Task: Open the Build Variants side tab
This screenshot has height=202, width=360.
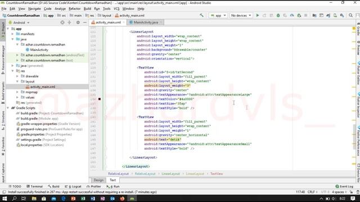Action: point(3,93)
